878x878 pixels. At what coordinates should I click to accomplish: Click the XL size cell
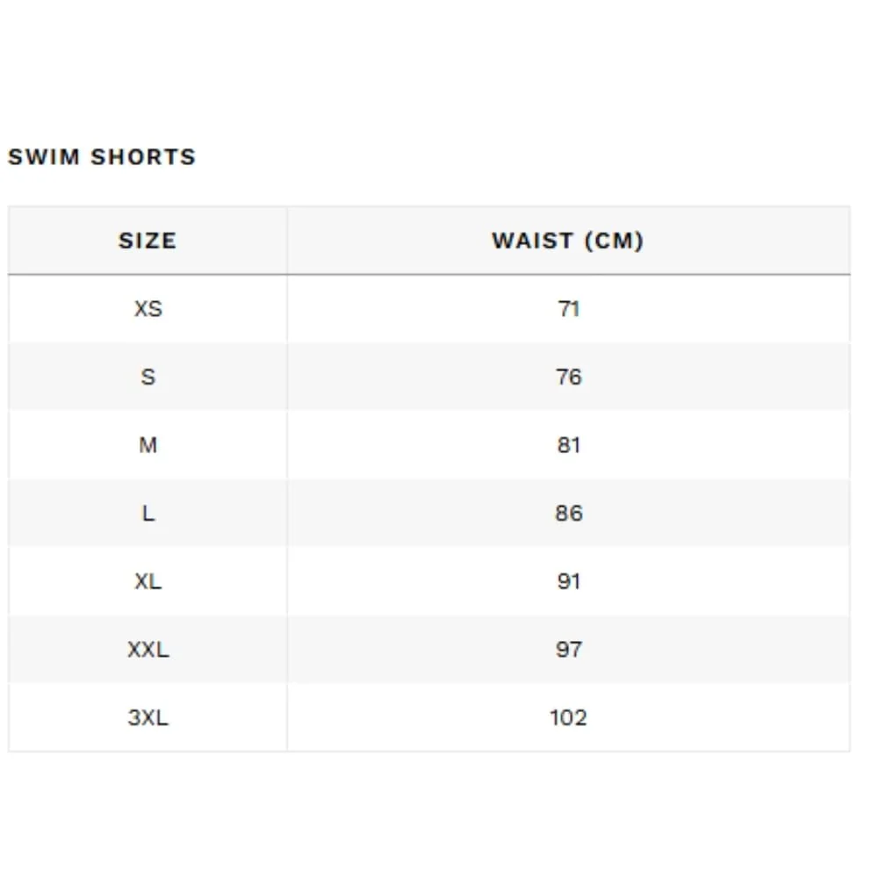click(x=148, y=581)
